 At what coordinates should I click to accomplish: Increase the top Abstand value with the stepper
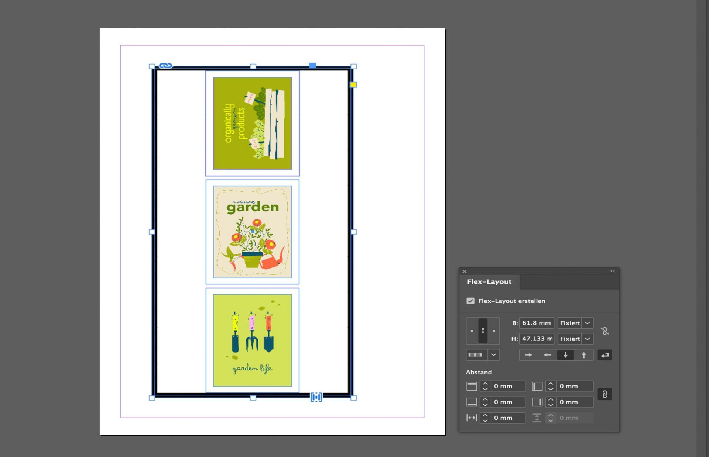tap(485, 384)
